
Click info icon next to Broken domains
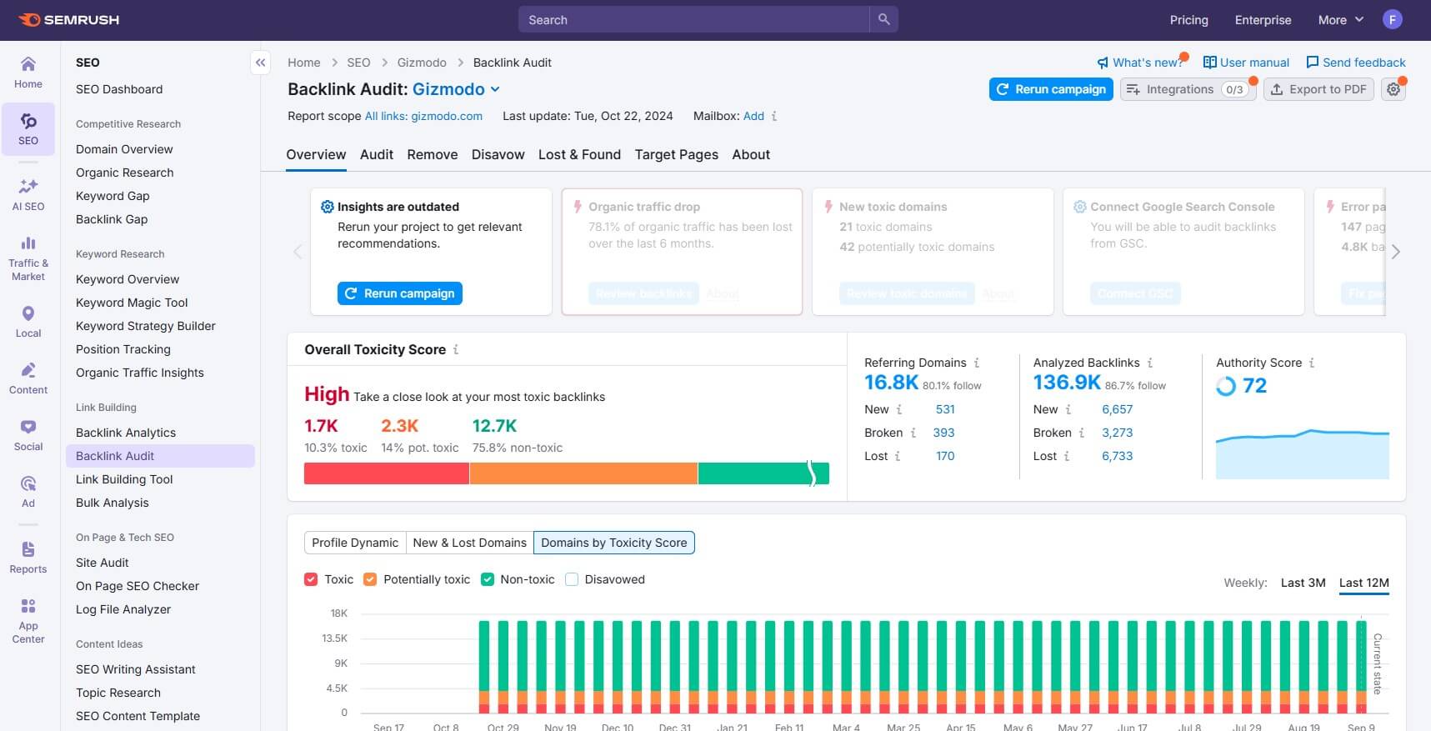(913, 433)
